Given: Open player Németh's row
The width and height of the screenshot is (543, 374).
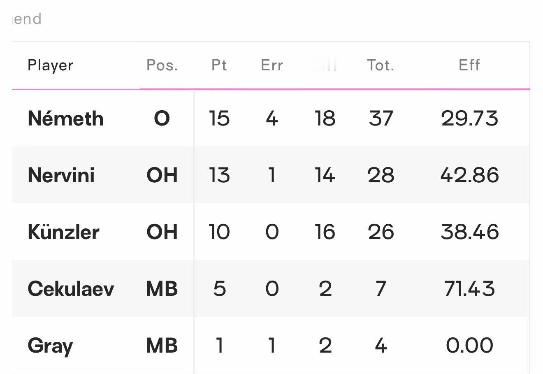Looking at the screenshot, I should tap(65, 119).
